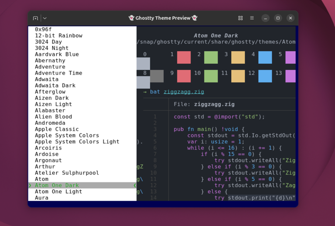Click the theme file path text
Viewport: 335px width, 226px height.
216,42
